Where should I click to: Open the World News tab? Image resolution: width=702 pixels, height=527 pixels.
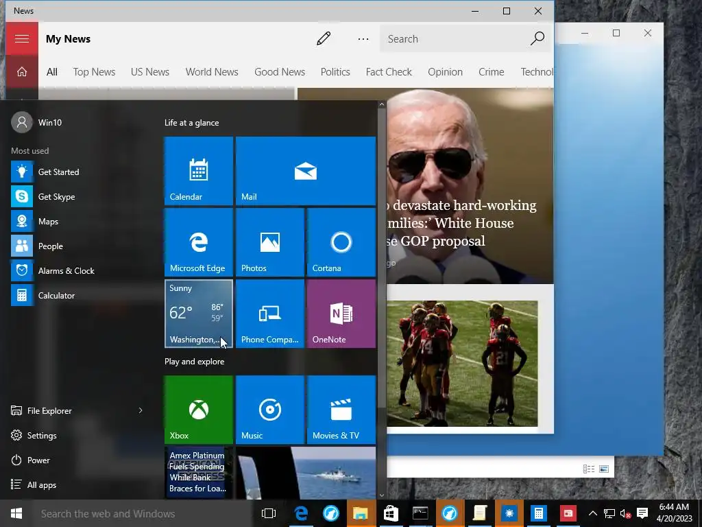click(x=212, y=72)
